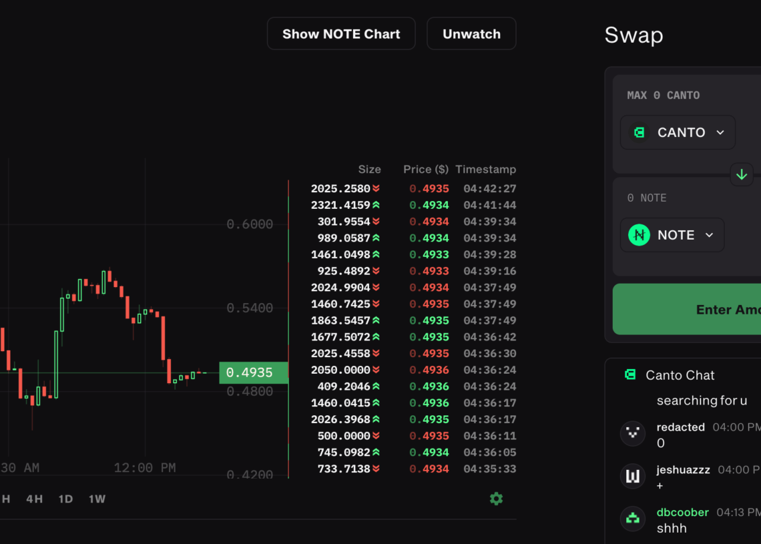Viewport: 761px width, 544px height.
Task: Click jeshuazzz's avatar in chat
Action: pos(632,476)
